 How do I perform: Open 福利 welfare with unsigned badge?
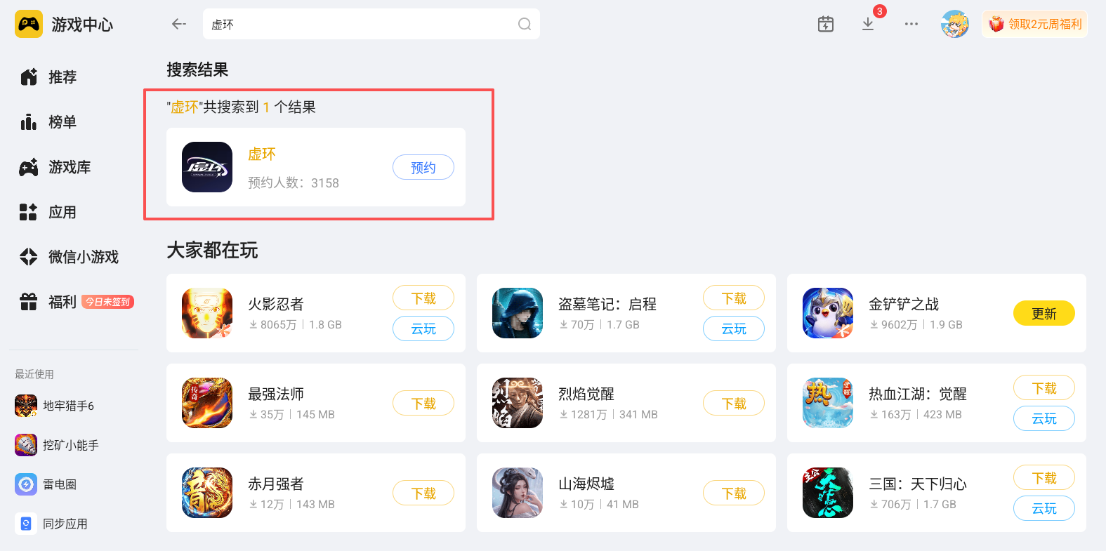coord(77,302)
